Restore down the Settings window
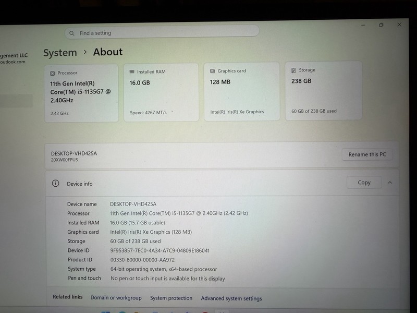The image size is (417, 313). pyautogui.click(x=381, y=25)
